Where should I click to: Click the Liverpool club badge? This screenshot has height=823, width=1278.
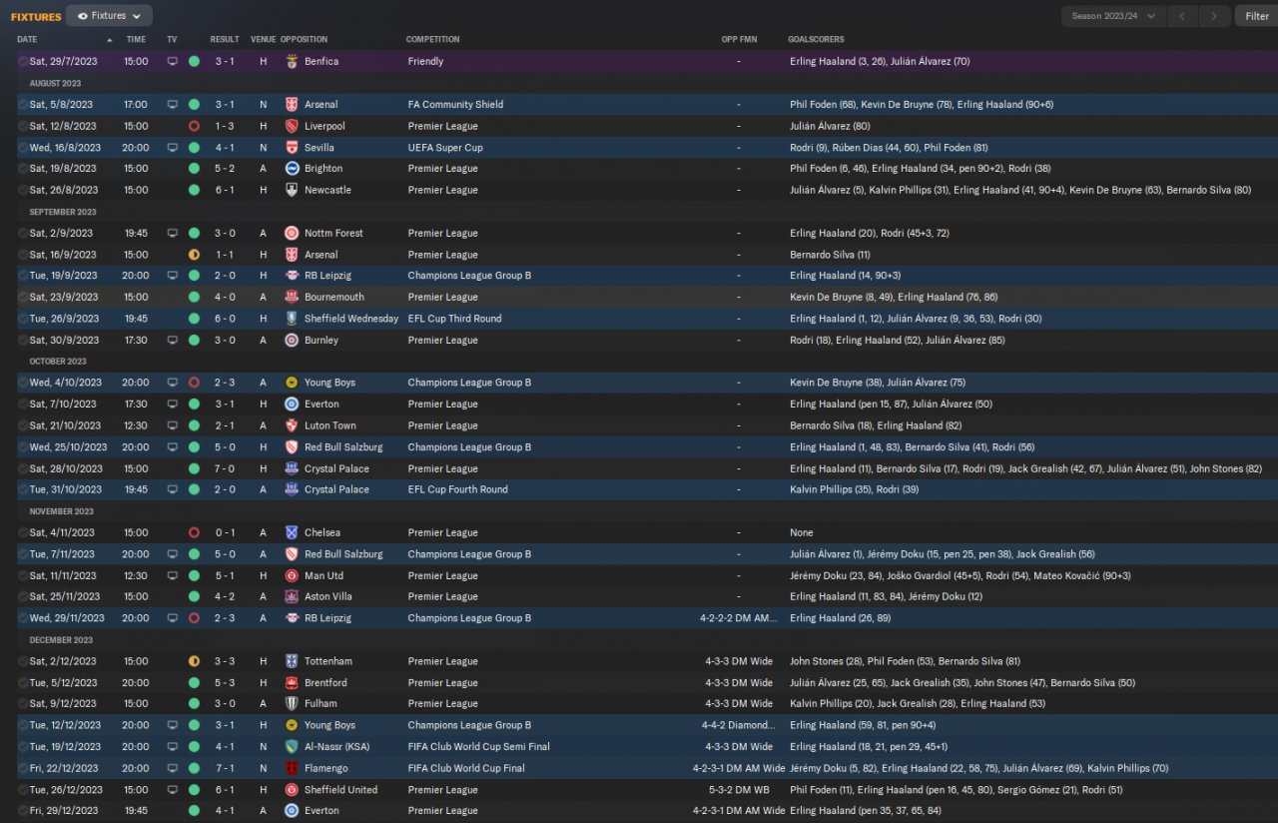point(292,126)
